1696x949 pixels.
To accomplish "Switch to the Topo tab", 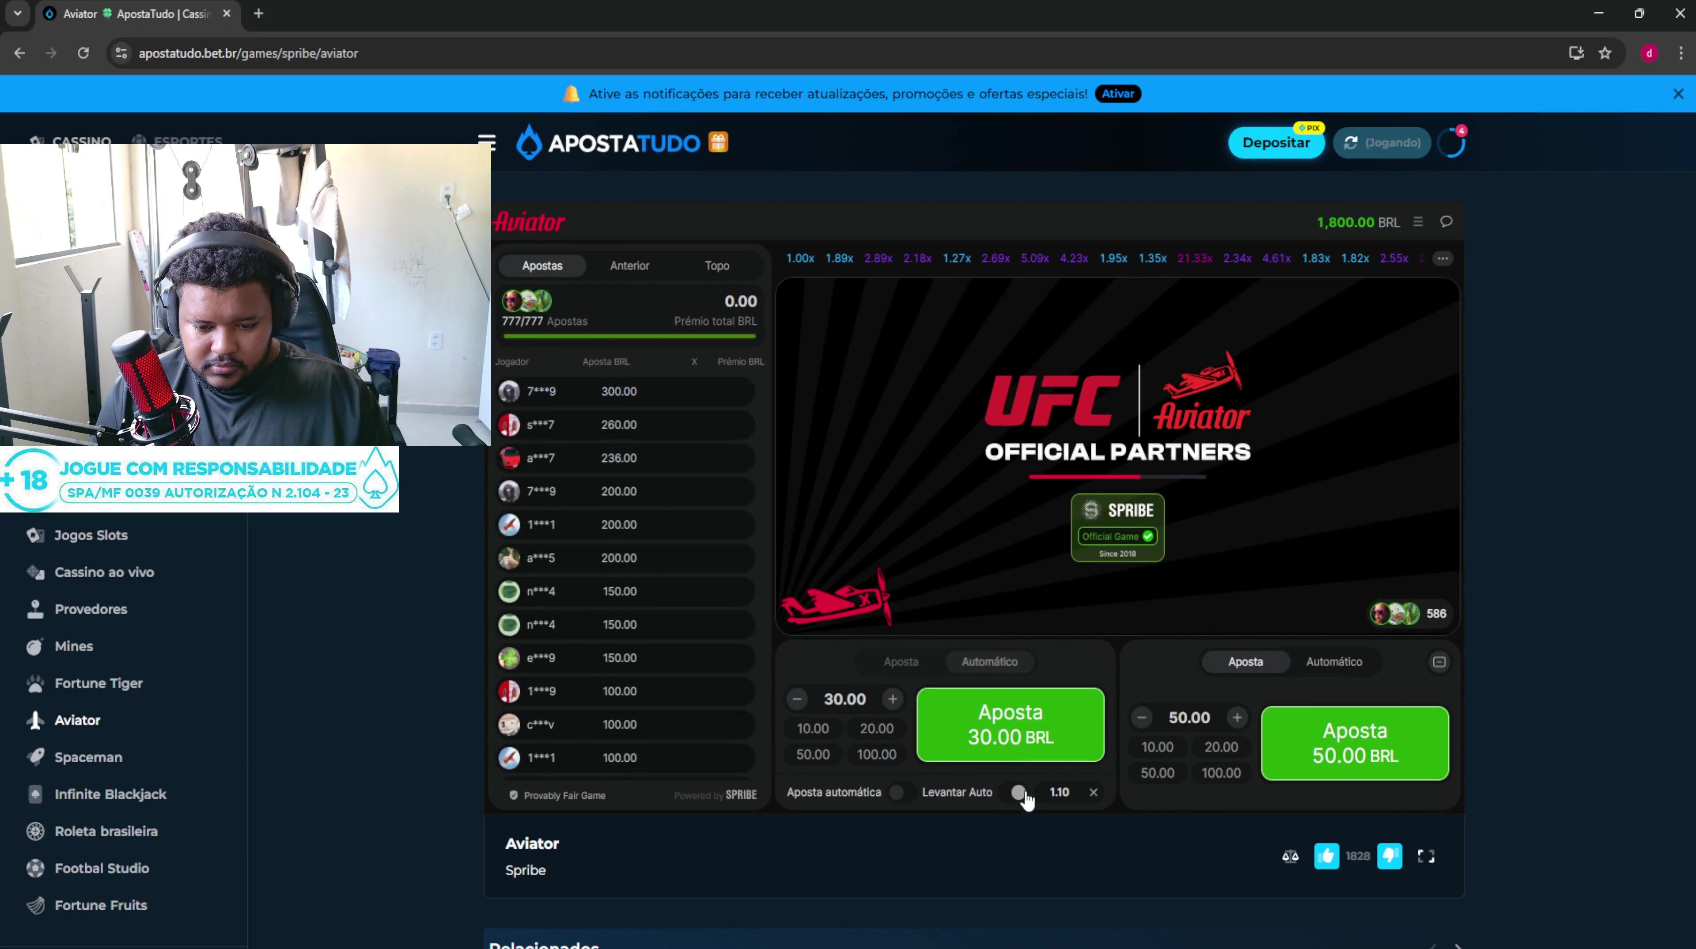I will coord(717,266).
